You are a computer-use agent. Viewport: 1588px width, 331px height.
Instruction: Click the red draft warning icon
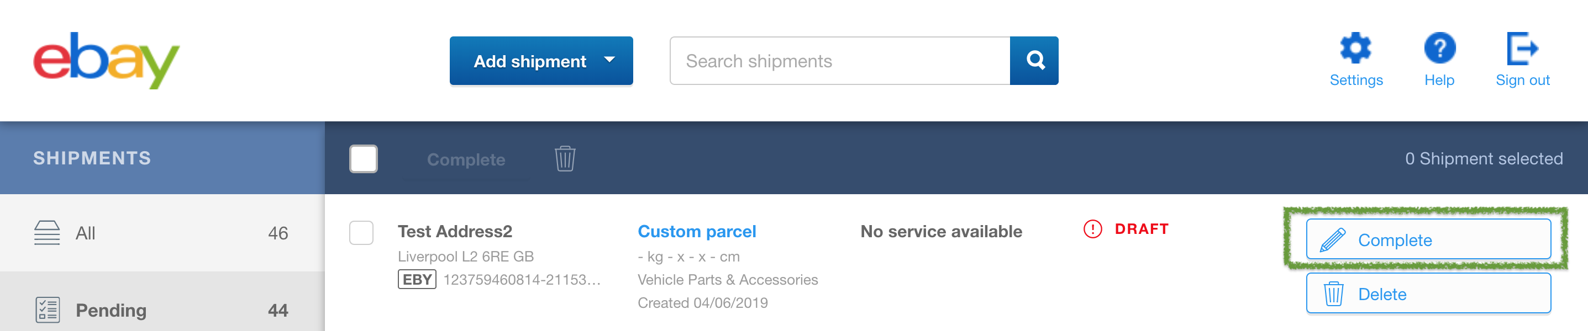click(x=1092, y=229)
